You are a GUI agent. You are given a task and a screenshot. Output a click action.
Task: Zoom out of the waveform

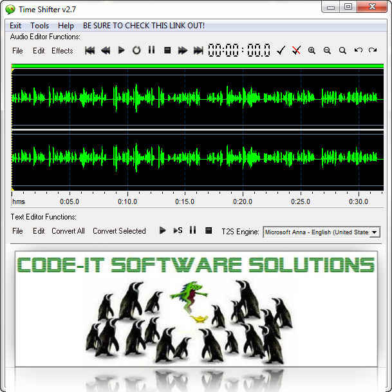327,50
